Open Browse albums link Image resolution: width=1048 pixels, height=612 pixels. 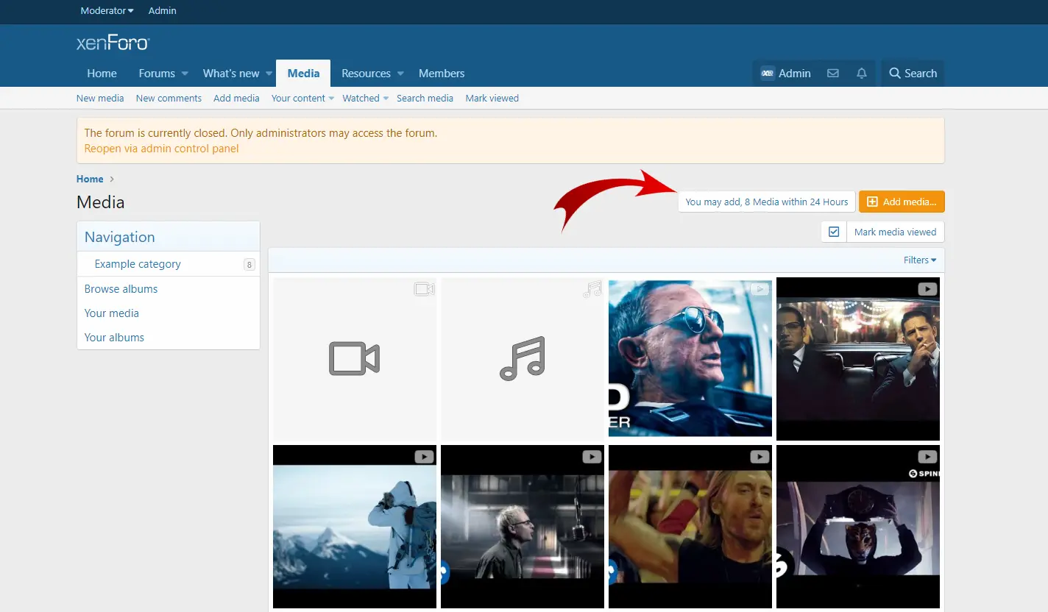coord(121,289)
